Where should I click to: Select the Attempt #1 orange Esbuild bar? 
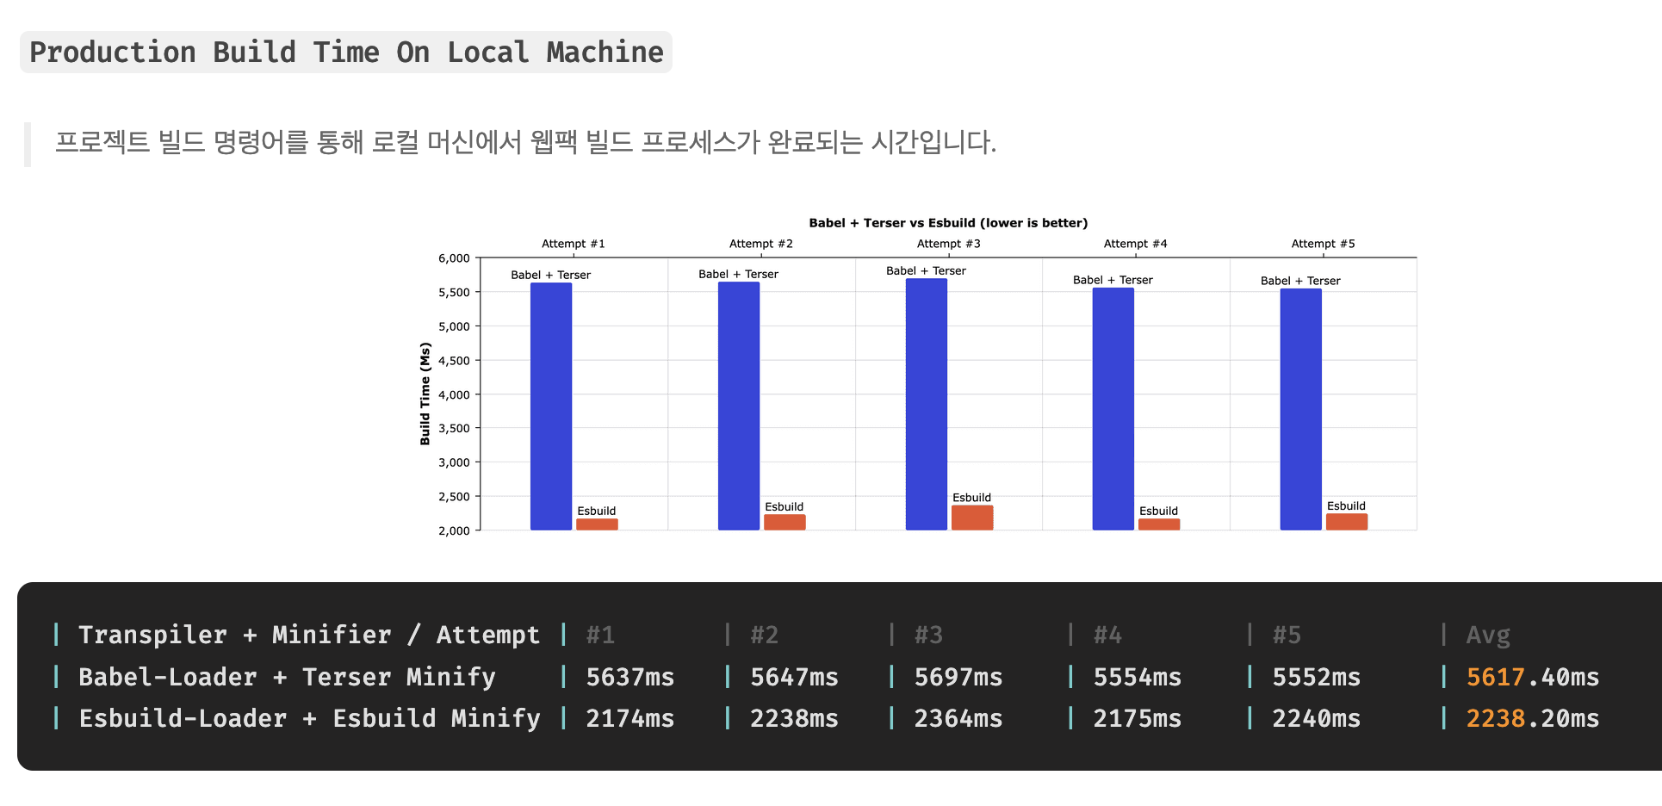pyautogui.click(x=597, y=524)
